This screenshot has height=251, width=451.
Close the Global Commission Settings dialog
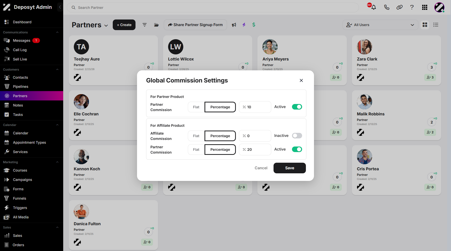click(301, 80)
